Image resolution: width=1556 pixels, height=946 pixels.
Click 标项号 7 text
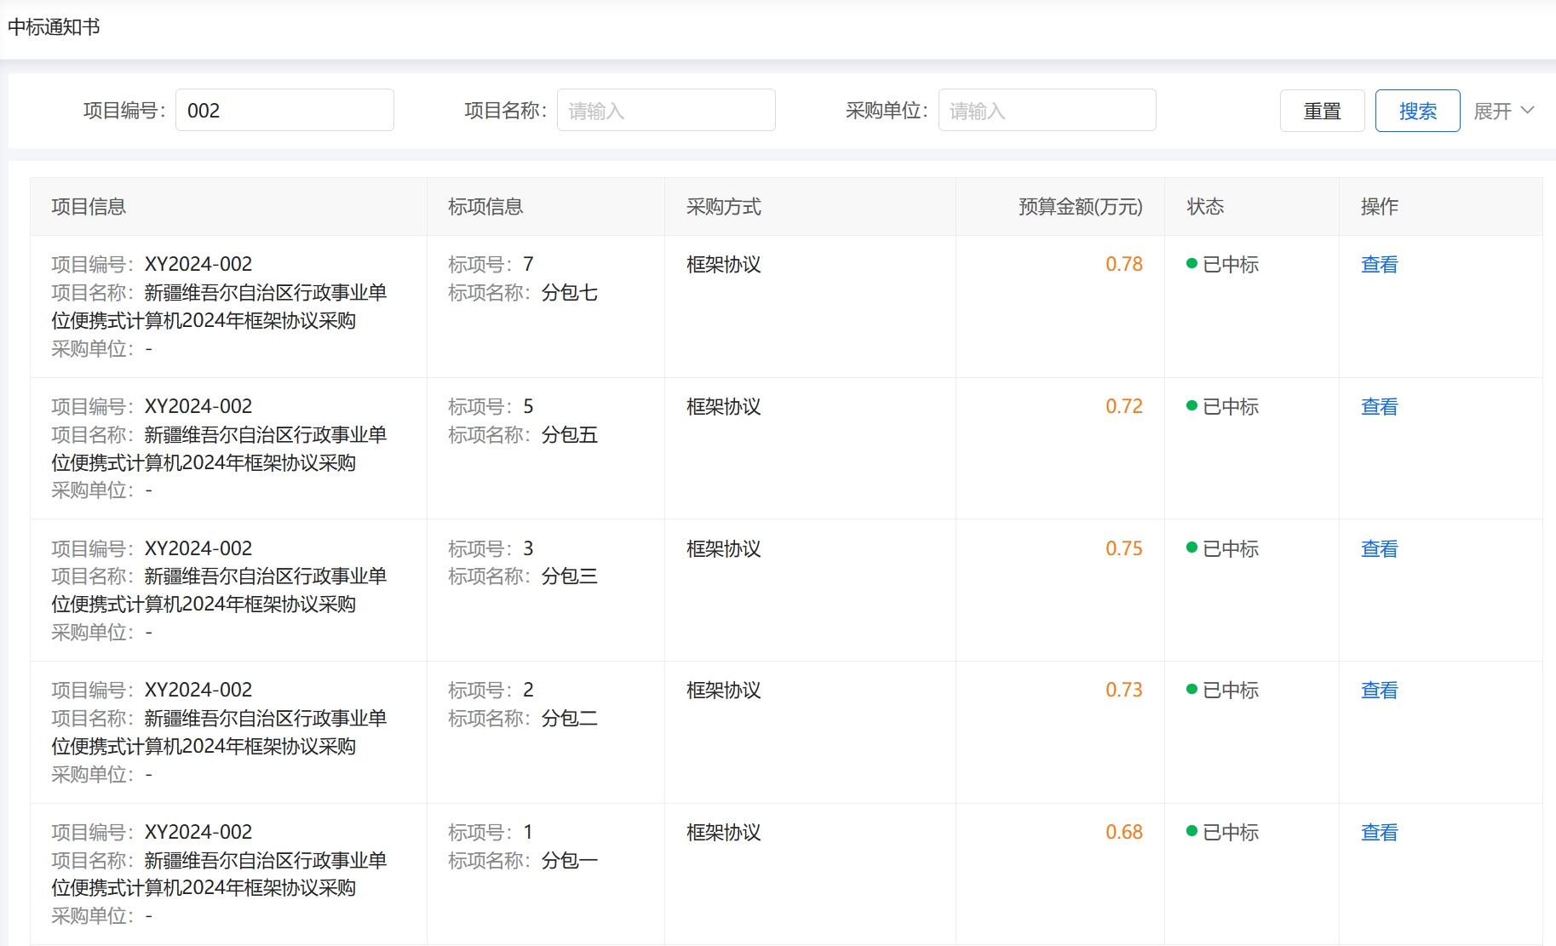[x=491, y=265]
